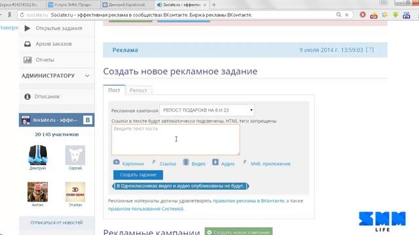Click the blue save extension icon in the toolbar
This screenshot has width=419, height=235.
click(x=407, y=15)
